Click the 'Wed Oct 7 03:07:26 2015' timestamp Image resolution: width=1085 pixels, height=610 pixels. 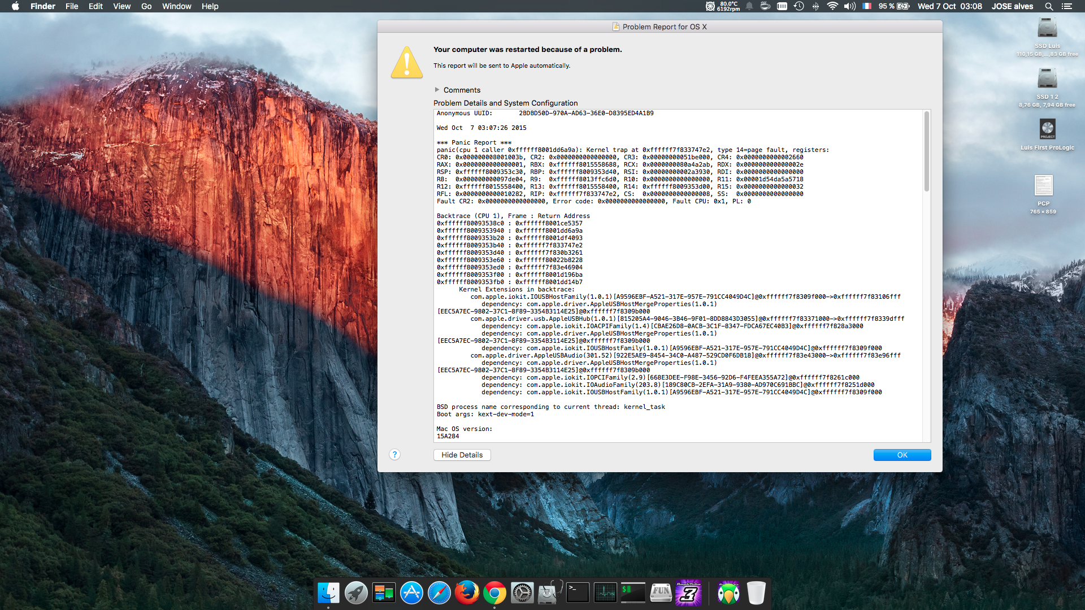(x=481, y=128)
